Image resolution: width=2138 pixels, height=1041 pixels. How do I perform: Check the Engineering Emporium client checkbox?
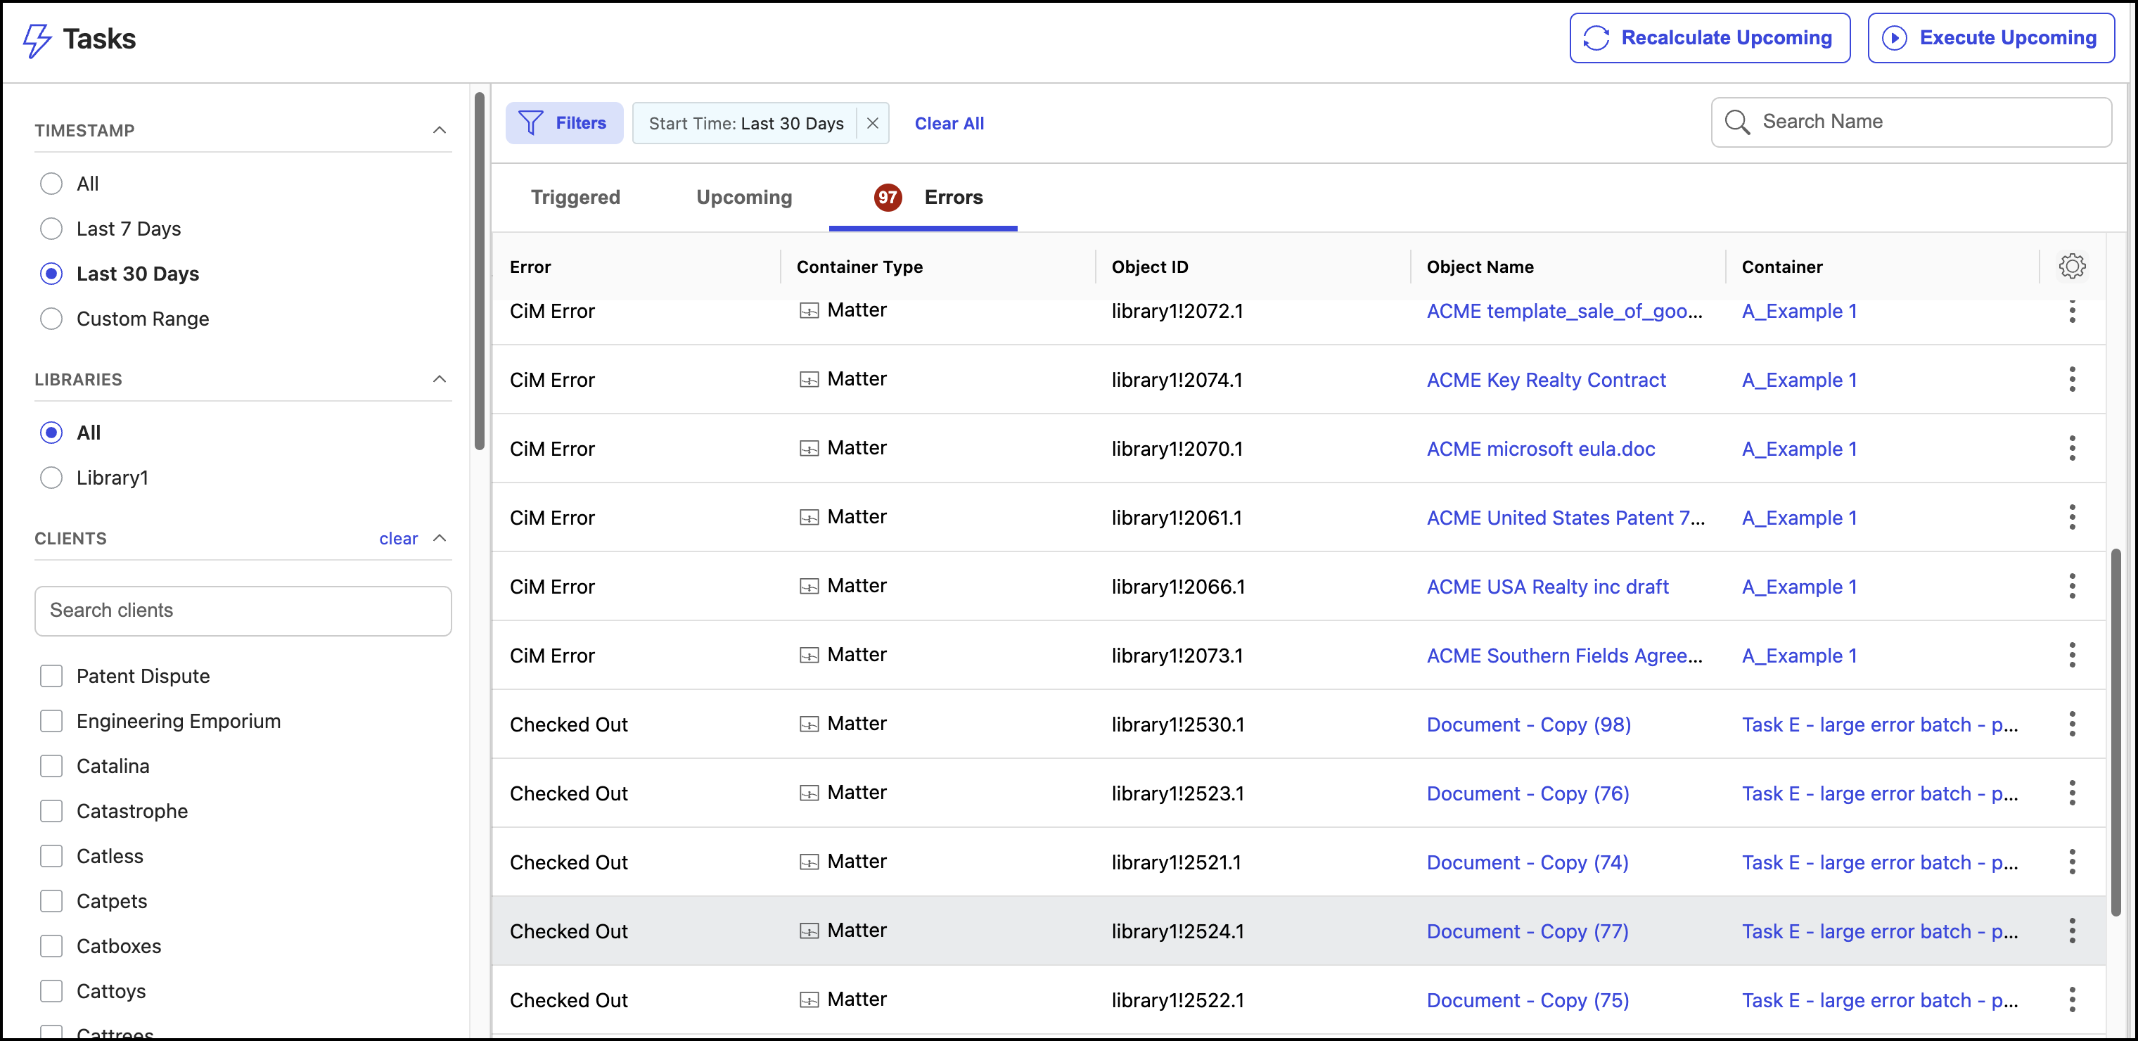51,720
